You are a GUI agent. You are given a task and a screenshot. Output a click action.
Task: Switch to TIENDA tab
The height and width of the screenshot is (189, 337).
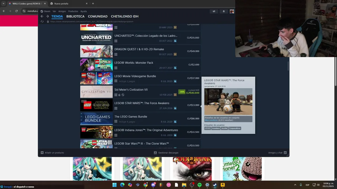click(x=57, y=16)
